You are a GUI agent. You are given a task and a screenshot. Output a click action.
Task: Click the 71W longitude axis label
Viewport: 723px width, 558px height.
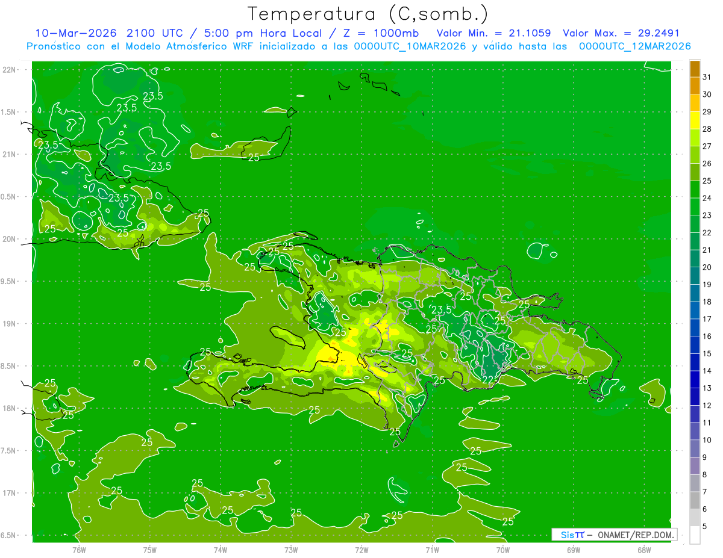point(432,550)
